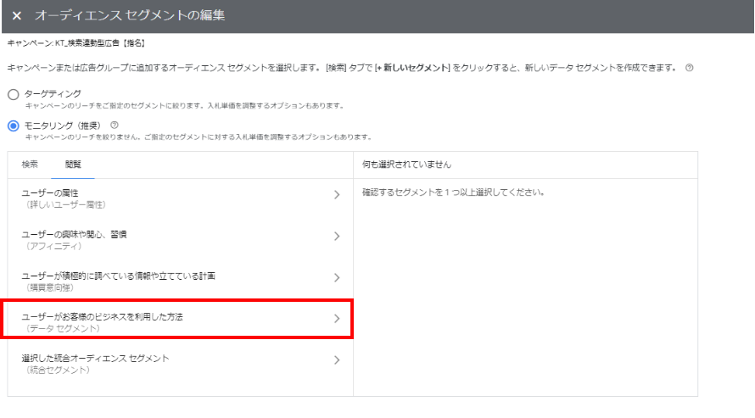Click chevron arrow on 統合セグメント row
This screenshot has width=755, height=418.
click(337, 359)
